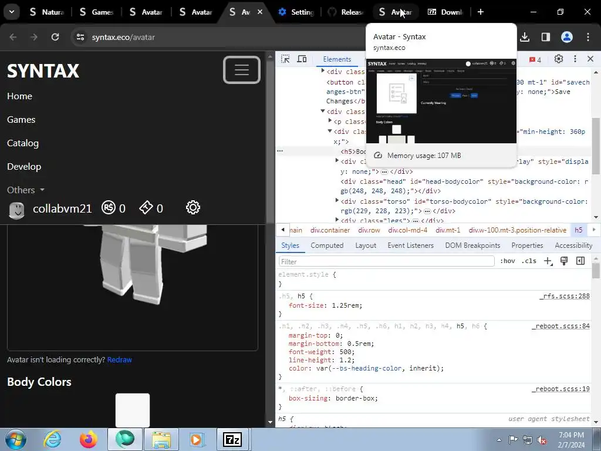Toggle the device toolbar in DevTools
Image resolution: width=601 pixels, height=451 pixels.
[302, 59]
